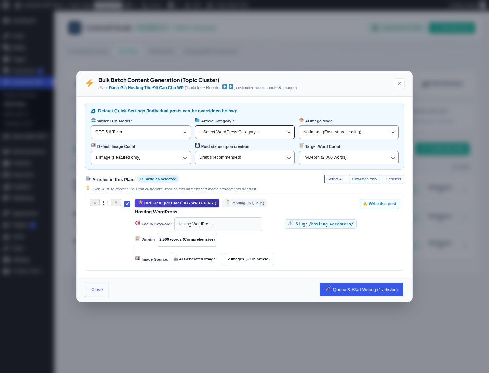Screen dimensions: 489x373
Task: Open the Default Image Count dropdown
Action: pos(141,158)
